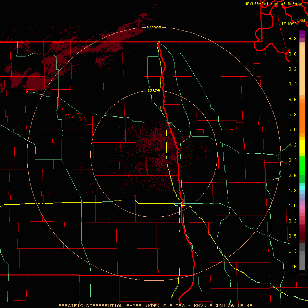Click the NEXLAB-College of DuPage label

point(273,4)
